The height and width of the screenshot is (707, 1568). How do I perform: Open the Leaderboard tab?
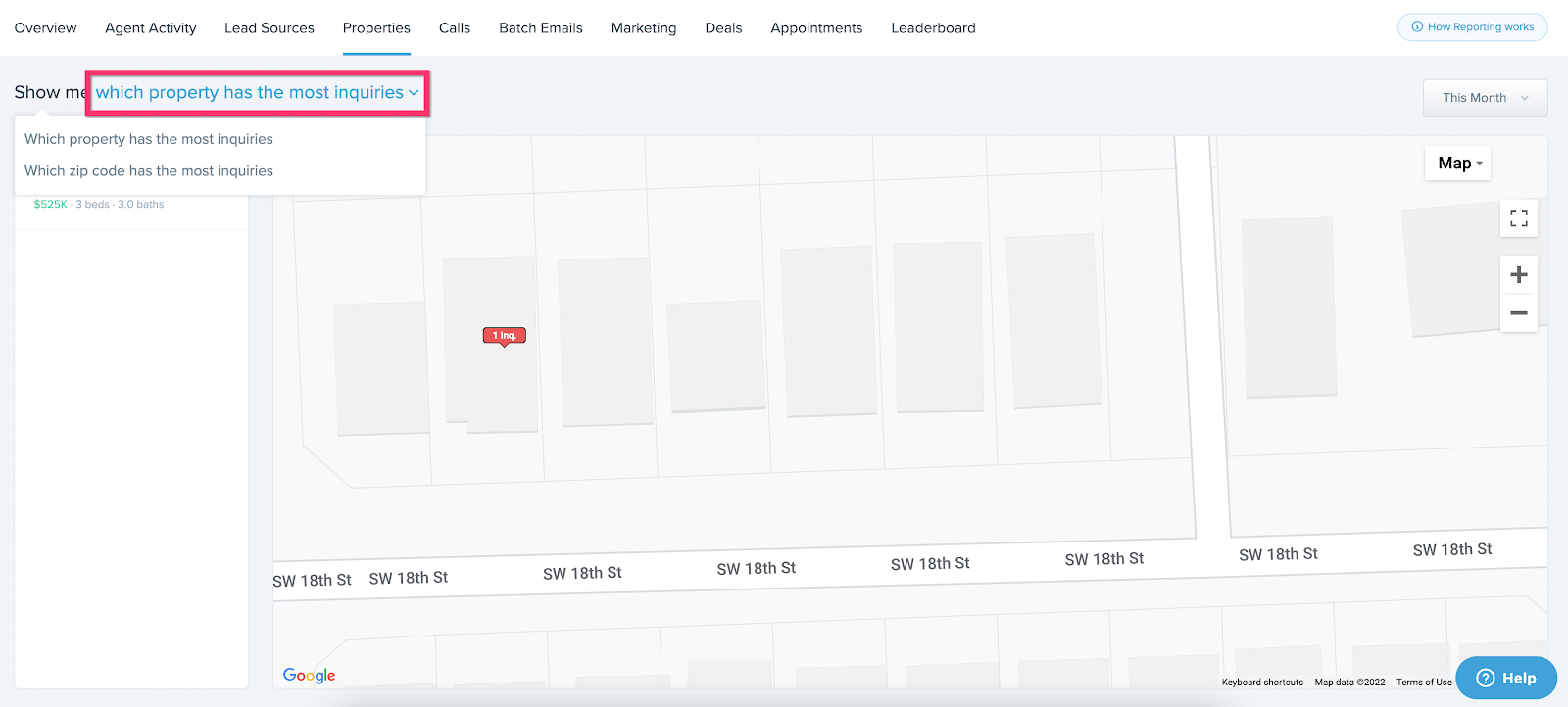[x=933, y=28]
